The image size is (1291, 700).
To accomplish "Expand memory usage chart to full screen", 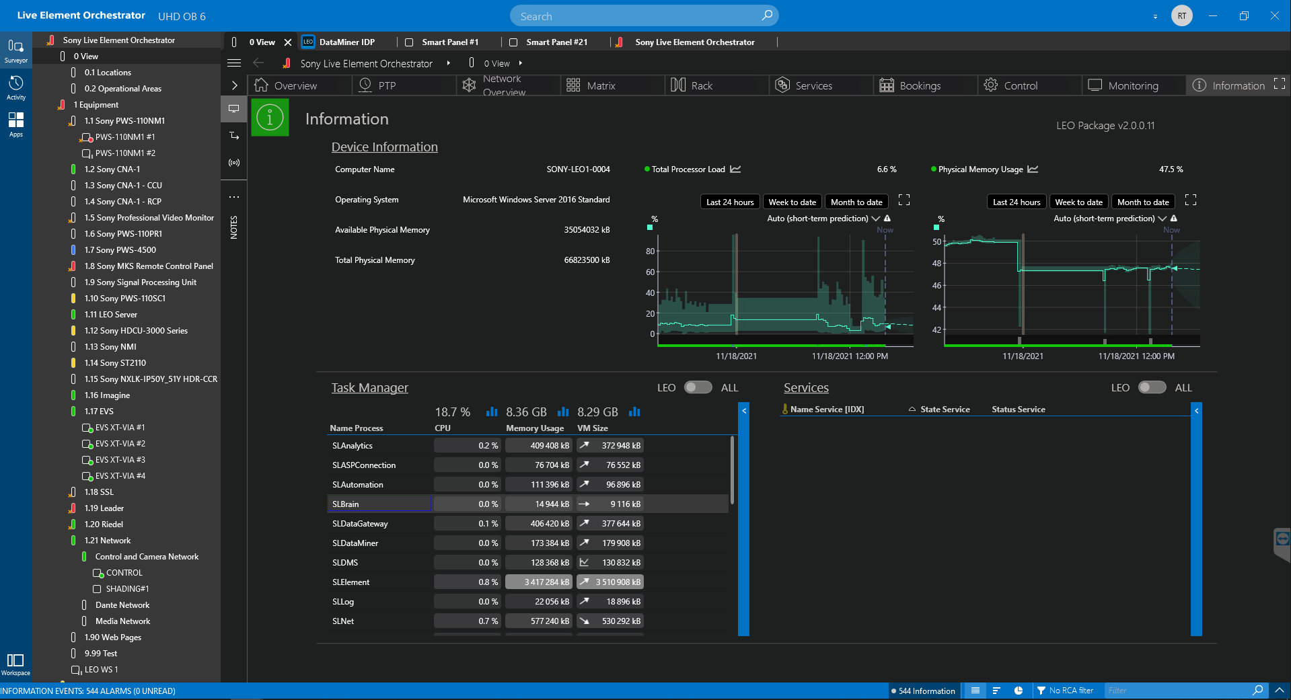I will 1191,200.
